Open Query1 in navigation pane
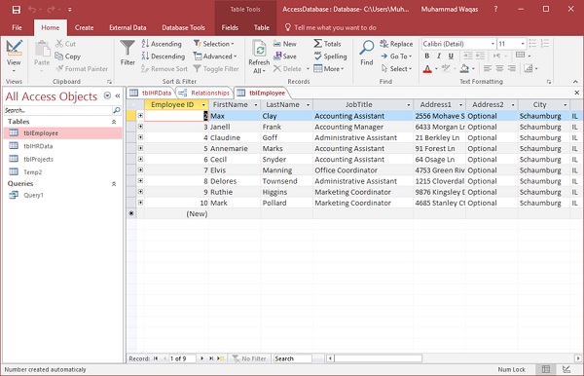Screen dimensions: 584x376 click(33, 195)
